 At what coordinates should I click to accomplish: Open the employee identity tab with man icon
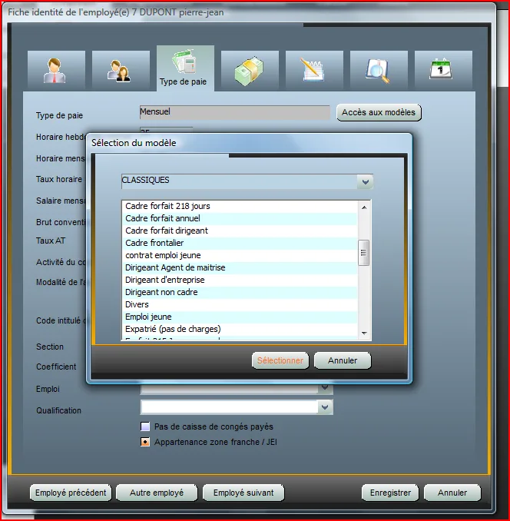click(56, 70)
